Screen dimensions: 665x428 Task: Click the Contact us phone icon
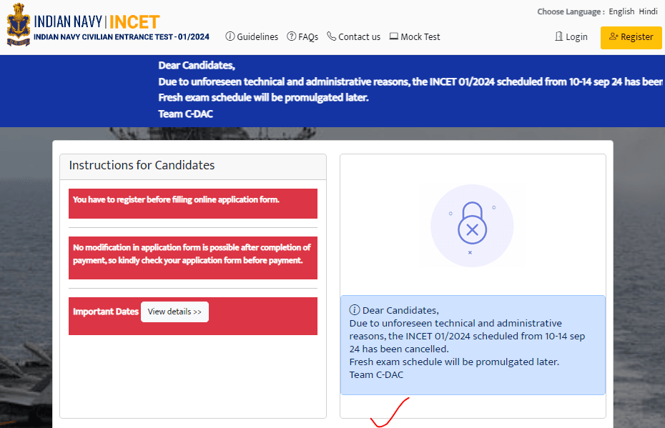click(x=332, y=36)
